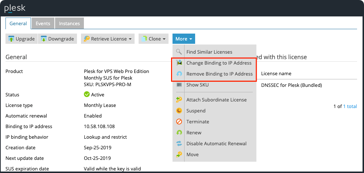Click the magnifier icon beside Find Similar Licenses
The height and width of the screenshot is (173, 364).
pos(179,52)
